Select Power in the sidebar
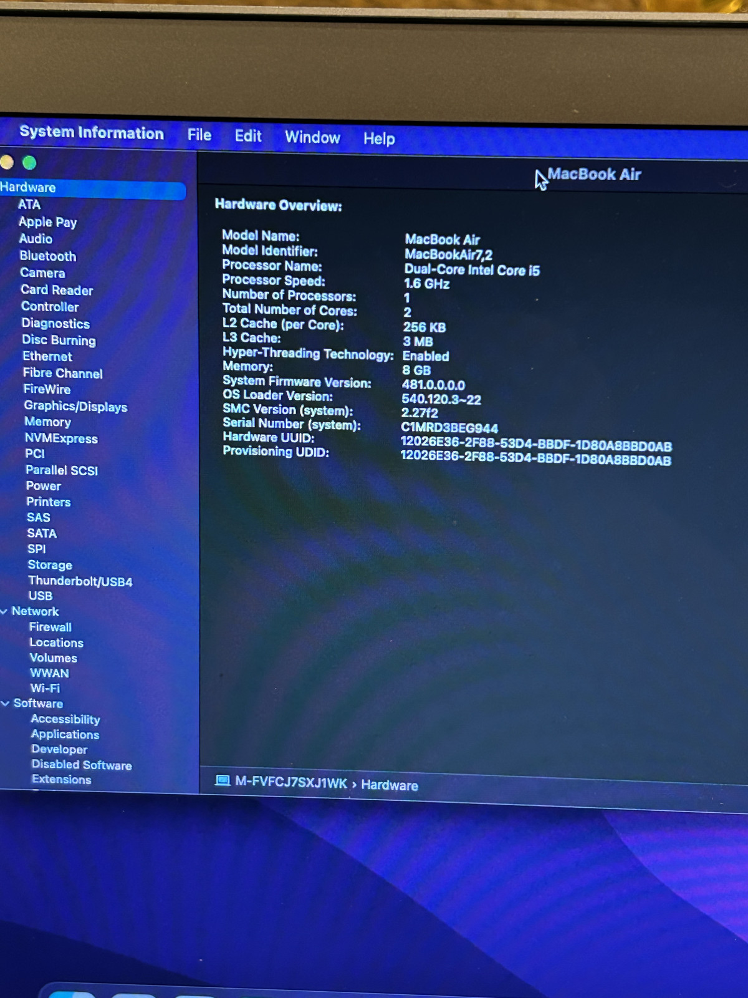This screenshot has width=748, height=998. [x=44, y=486]
